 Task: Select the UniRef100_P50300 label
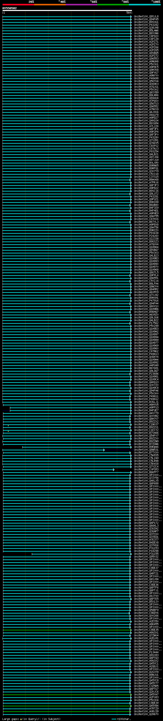pos(146,393)
